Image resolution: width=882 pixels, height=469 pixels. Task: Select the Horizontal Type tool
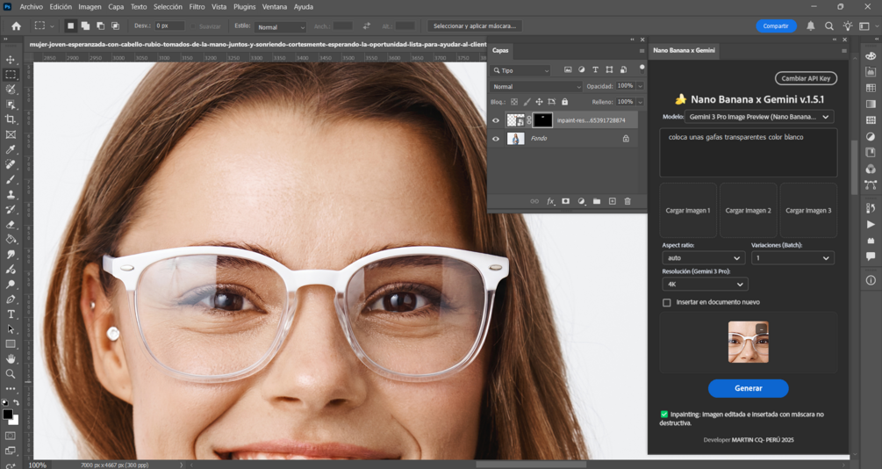[x=11, y=314]
